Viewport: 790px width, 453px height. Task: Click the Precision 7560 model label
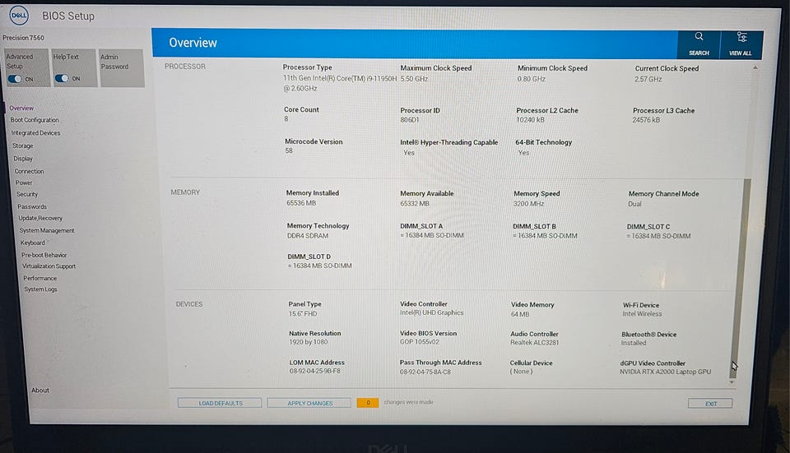click(23, 38)
